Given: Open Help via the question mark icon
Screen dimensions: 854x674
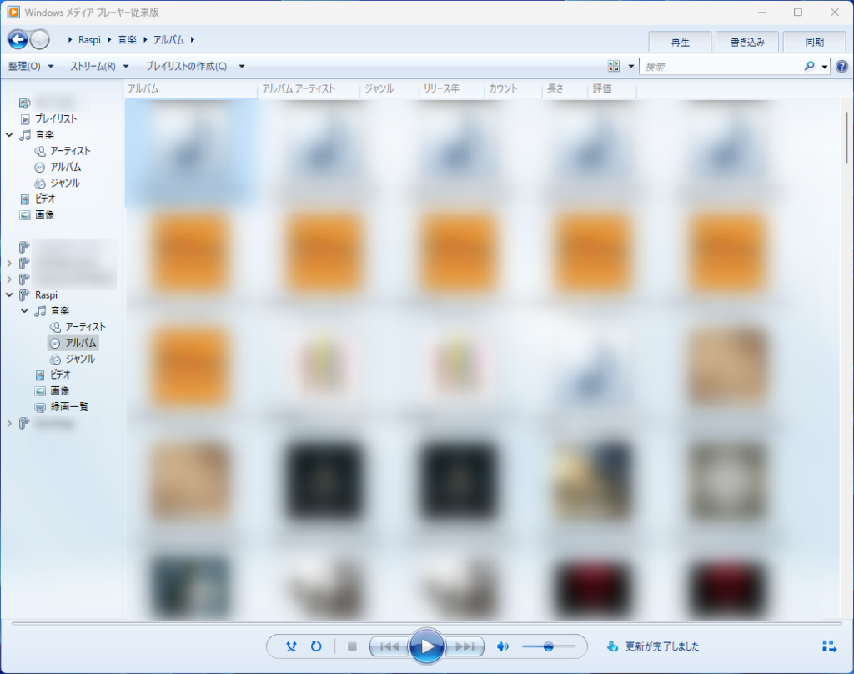Looking at the screenshot, I should [841, 67].
